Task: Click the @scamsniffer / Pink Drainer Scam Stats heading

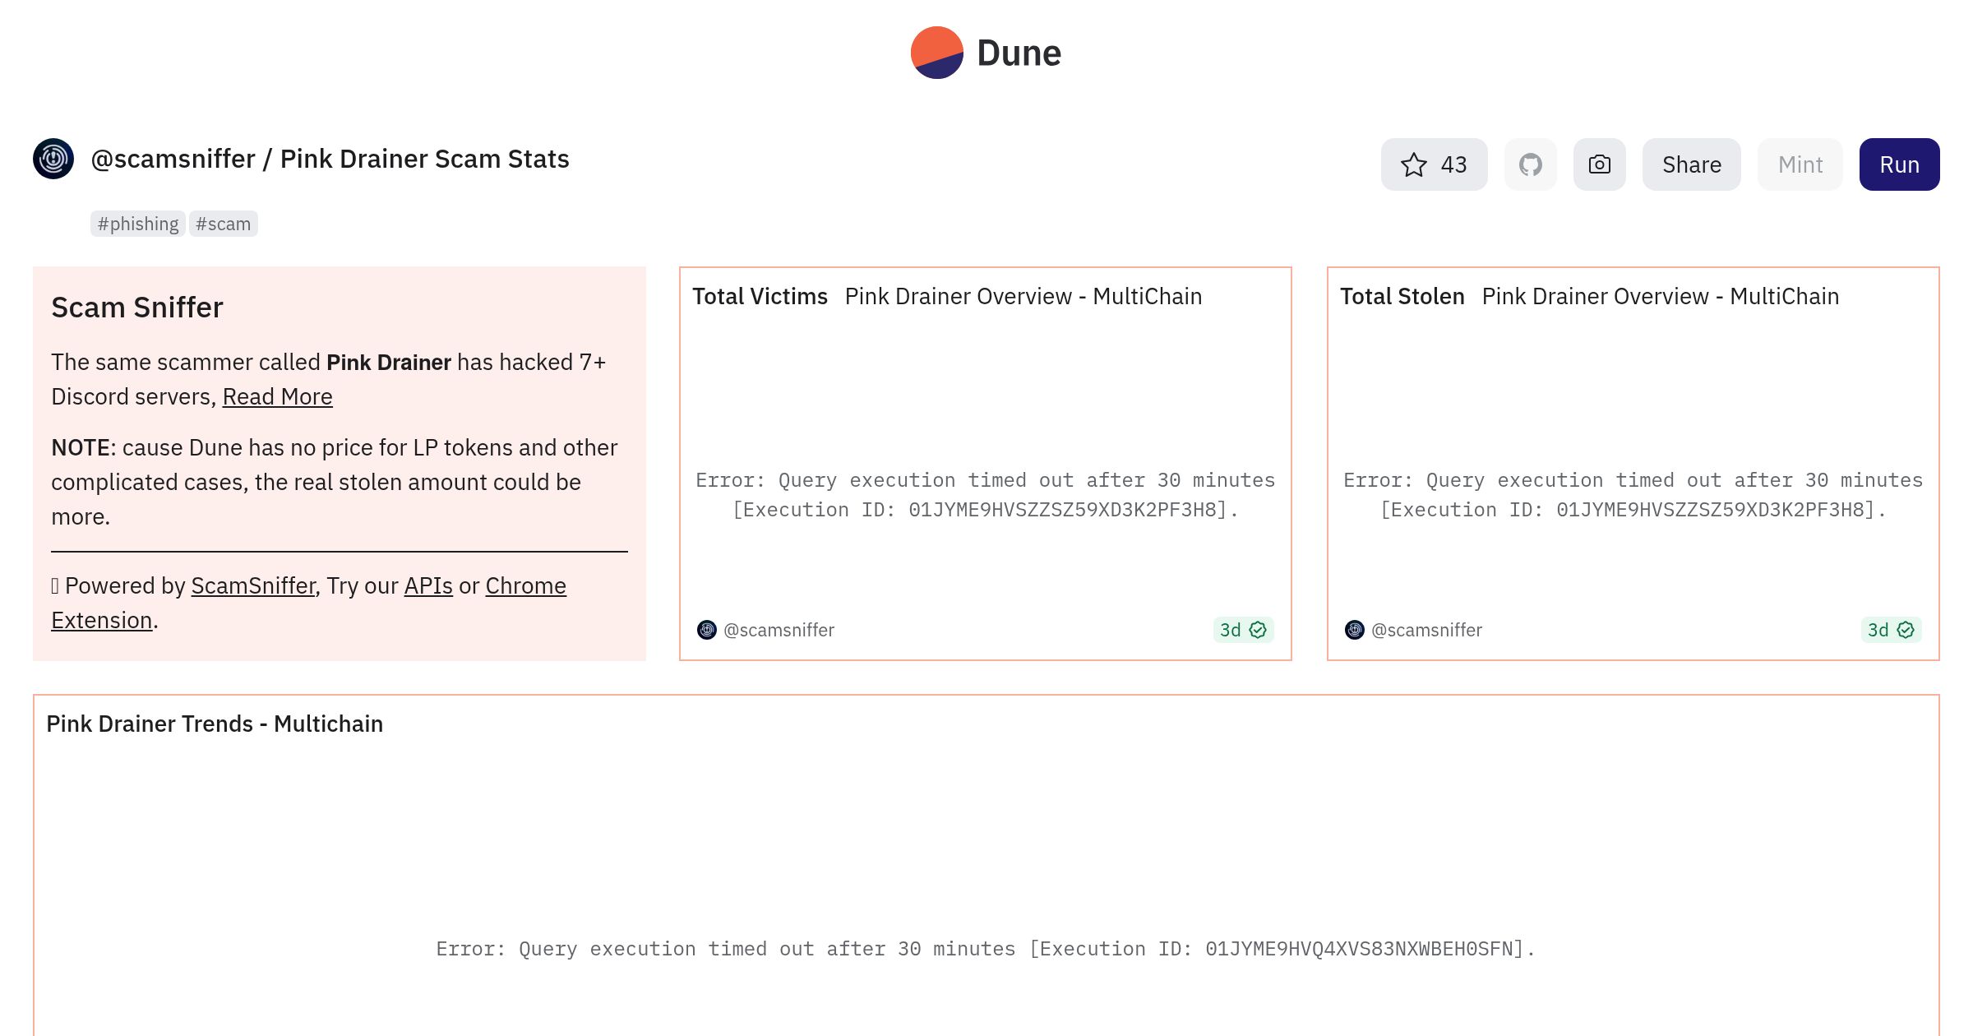Action: pos(330,159)
